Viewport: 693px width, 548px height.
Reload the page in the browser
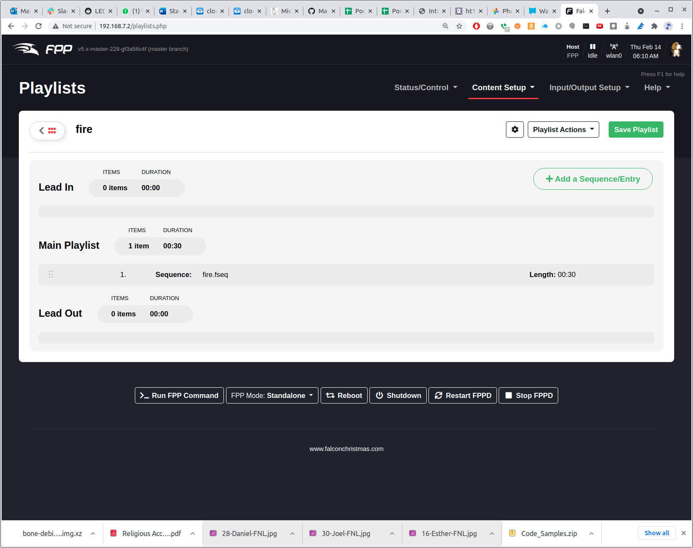39,26
